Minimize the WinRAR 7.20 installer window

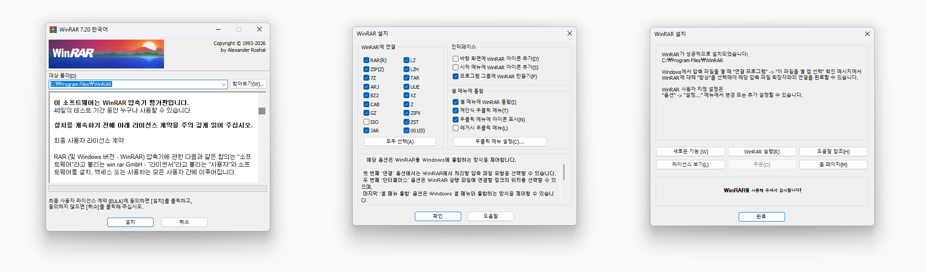coord(218,29)
